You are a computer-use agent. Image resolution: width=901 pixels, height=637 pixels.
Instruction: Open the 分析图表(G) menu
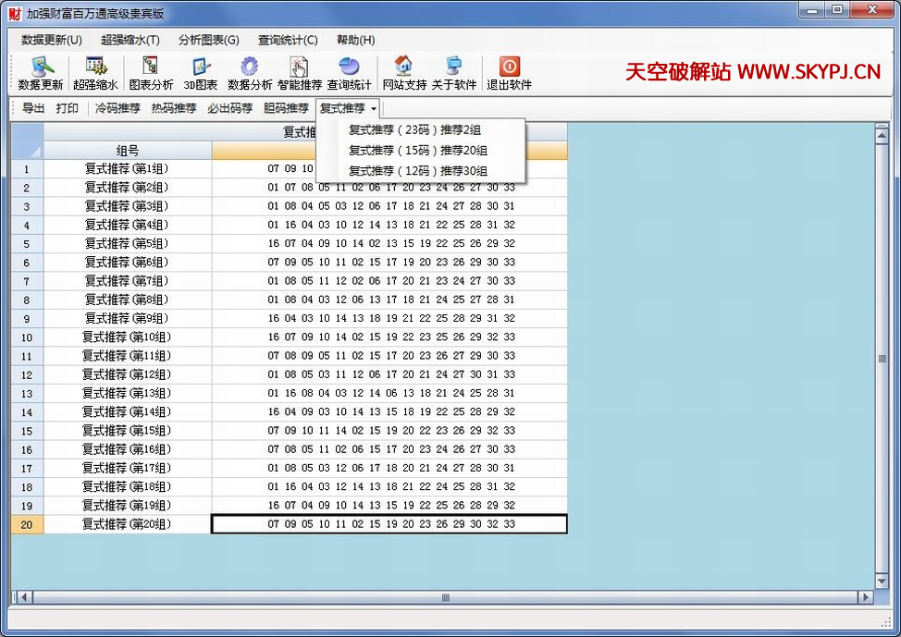tap(208, 40)
